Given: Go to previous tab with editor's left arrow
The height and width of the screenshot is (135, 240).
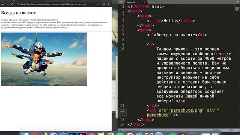Looking at the screenshot, I should (x=120, y=2).
